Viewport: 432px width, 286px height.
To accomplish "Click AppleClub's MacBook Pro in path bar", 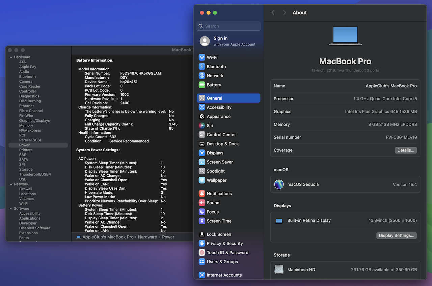I will [x=108, y=237].
